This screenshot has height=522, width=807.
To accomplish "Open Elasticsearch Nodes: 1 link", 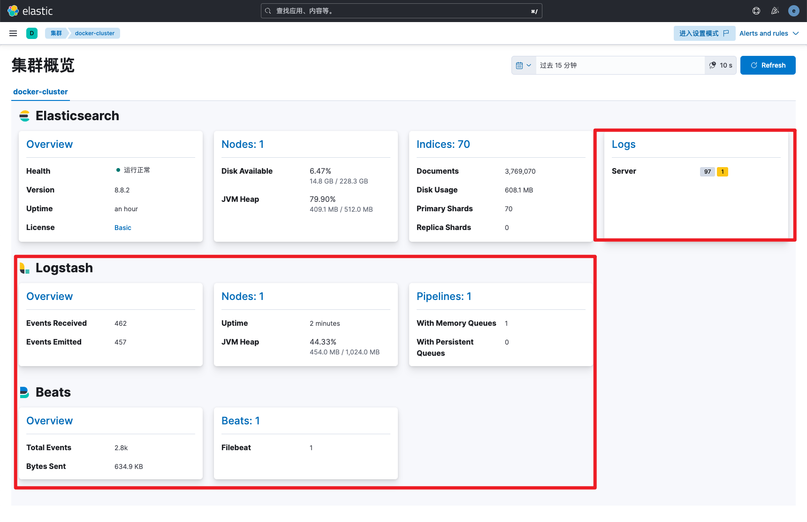I will [243, 145].
